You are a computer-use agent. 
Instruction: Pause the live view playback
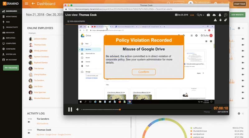pyautogui.click(x=70, y=109)
